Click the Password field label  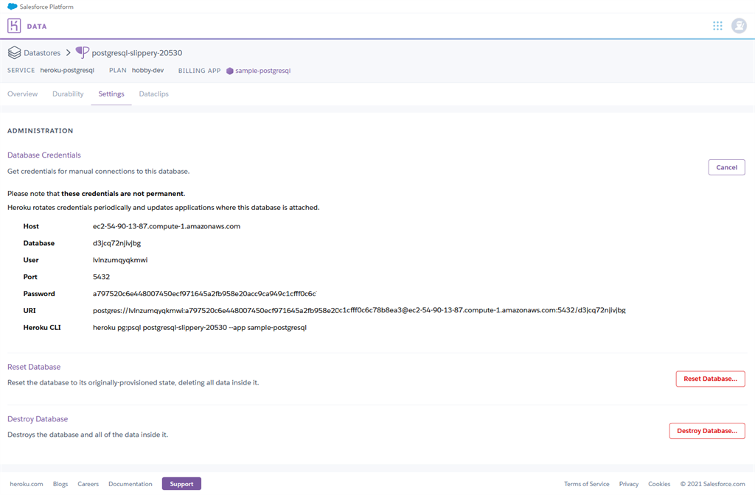pyautogui.click(x=39, y=293)
